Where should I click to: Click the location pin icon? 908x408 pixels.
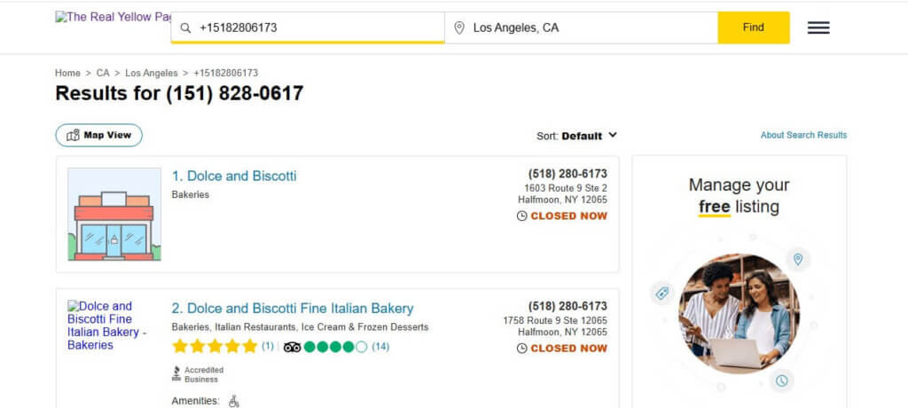click(459, 27)
